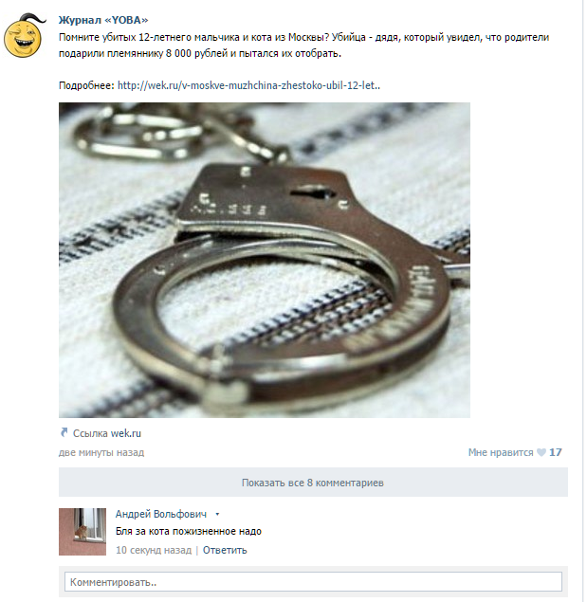The image size is (587, 602).
Task: Focus the Комментировать input field
Action: (313, 582)
